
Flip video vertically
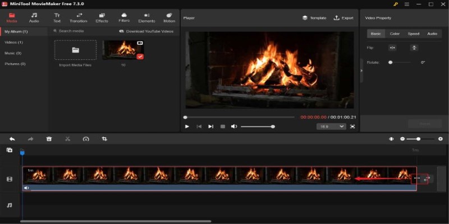click(x=414, y=48)
